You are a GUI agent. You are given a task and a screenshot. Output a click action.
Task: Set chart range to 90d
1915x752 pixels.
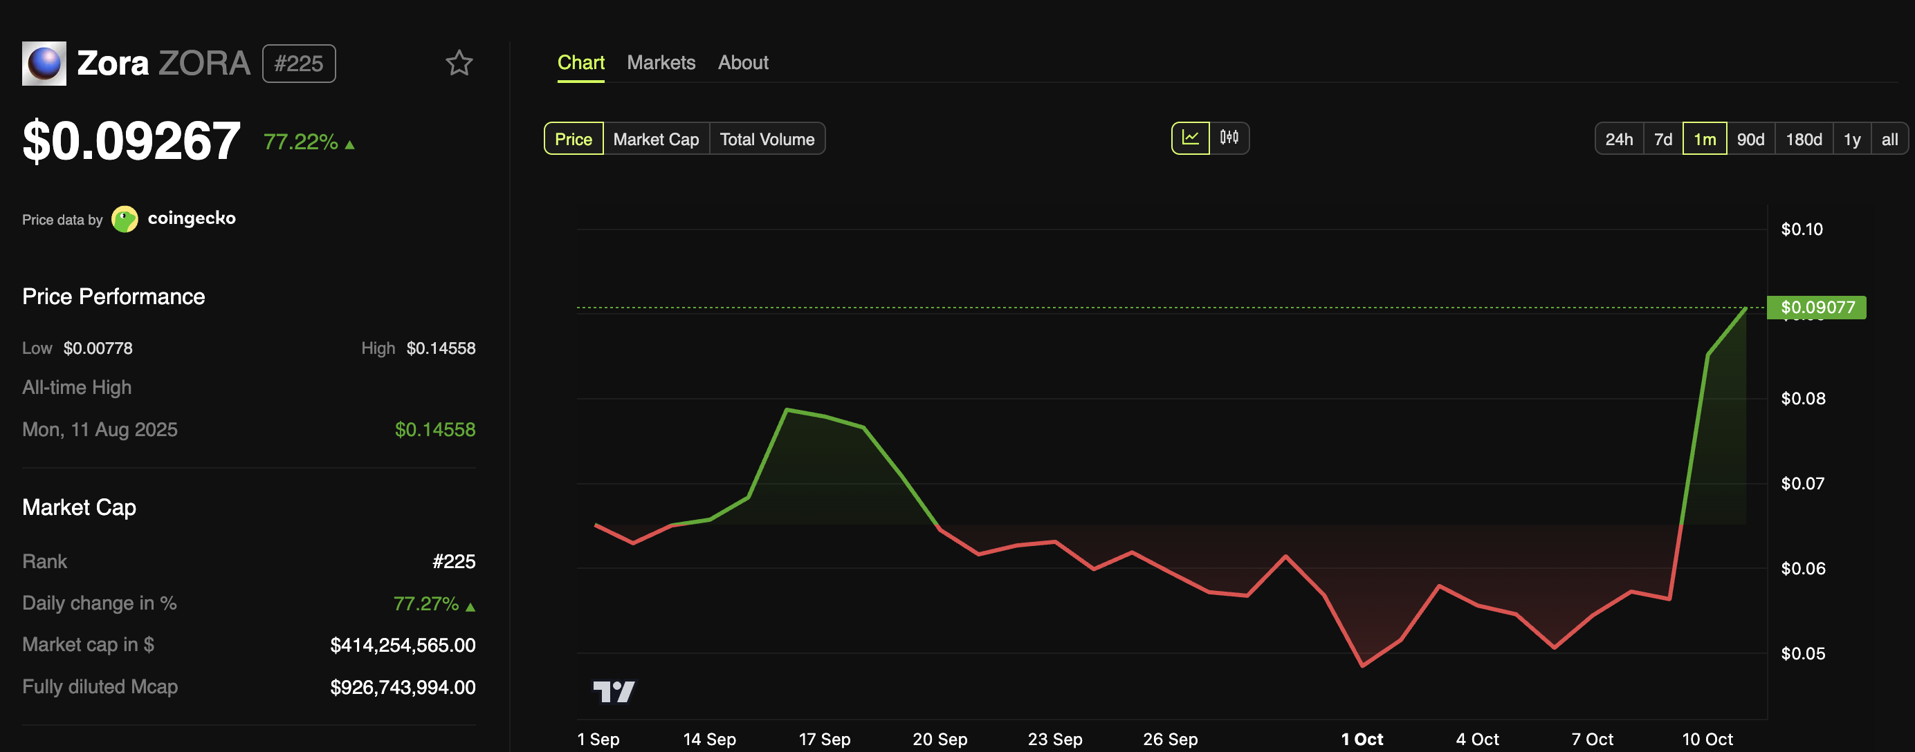pyautogui.click(x=1750, y=139)
